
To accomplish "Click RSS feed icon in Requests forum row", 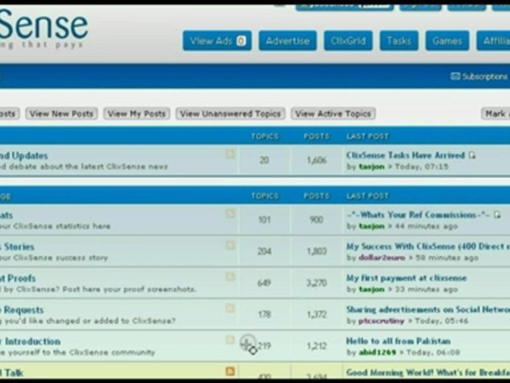I will 230,308.
